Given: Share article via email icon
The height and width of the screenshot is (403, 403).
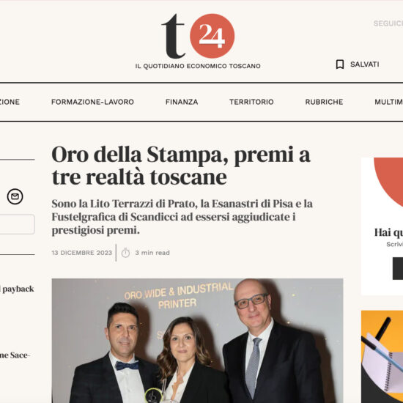Looking at the screenshot, I should click(15, 196).
